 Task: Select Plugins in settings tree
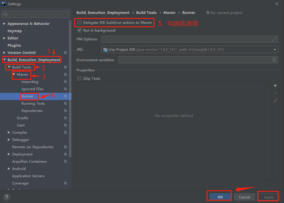[x=14, y=45]
